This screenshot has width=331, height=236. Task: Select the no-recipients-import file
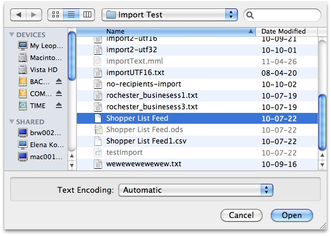pos(197,84)
